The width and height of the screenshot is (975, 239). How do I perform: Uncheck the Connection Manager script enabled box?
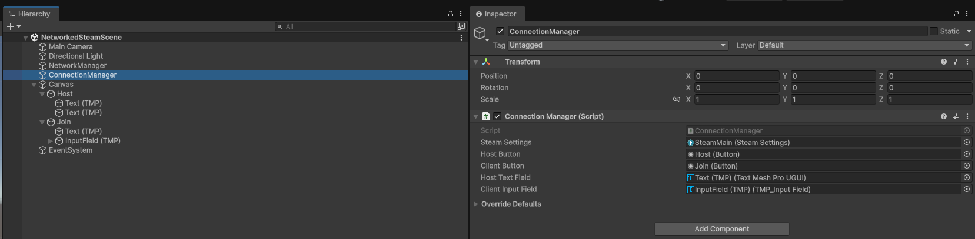(x=497, y=116)
